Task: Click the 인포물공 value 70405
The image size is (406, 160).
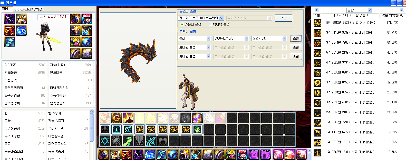Action: [x=41, y=73]
